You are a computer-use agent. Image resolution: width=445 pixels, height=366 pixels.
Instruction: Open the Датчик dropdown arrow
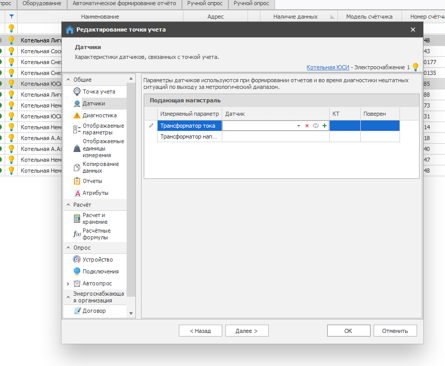[x=299, y=126]
